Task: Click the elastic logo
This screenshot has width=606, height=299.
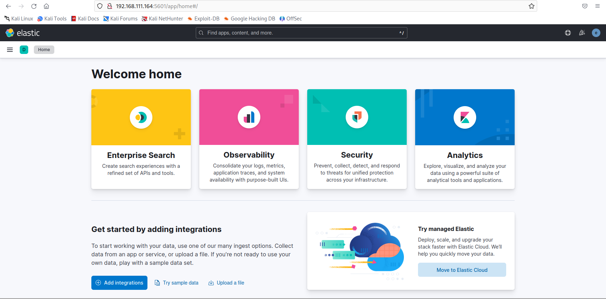Action: click(23, 33)
